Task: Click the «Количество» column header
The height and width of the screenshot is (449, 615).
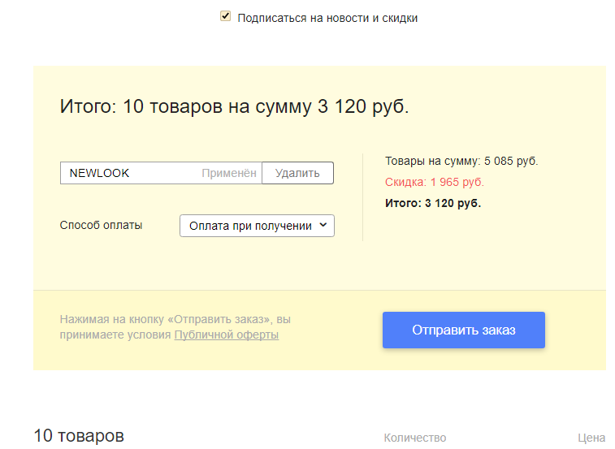Action: click(414, 438)
